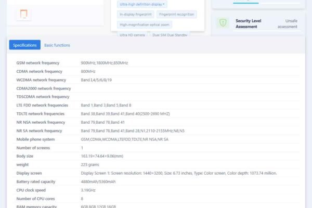
Task: Click the LTE FDD network frequencies row
Action: (x=42, y=105)
